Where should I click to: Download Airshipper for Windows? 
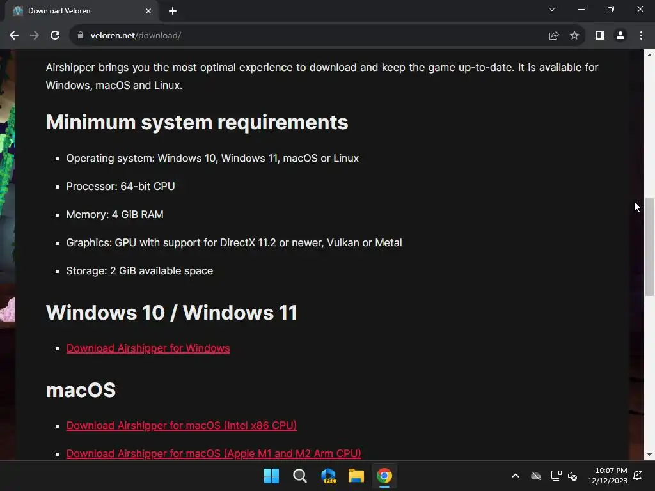(x=148, y=348)
